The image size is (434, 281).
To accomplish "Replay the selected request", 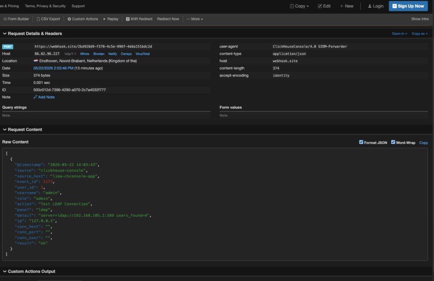I will tap(111, 19).
